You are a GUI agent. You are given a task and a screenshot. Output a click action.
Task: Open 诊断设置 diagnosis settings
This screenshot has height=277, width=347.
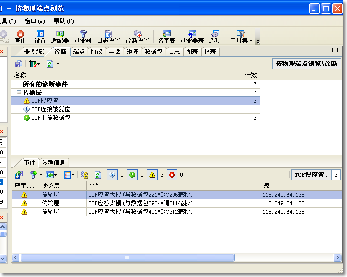point(137,37)
